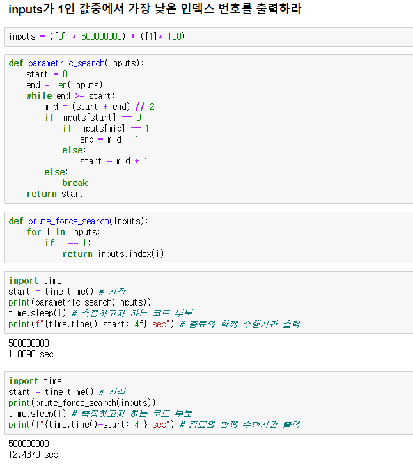Click the 'for i in inputs:' line

63,232
